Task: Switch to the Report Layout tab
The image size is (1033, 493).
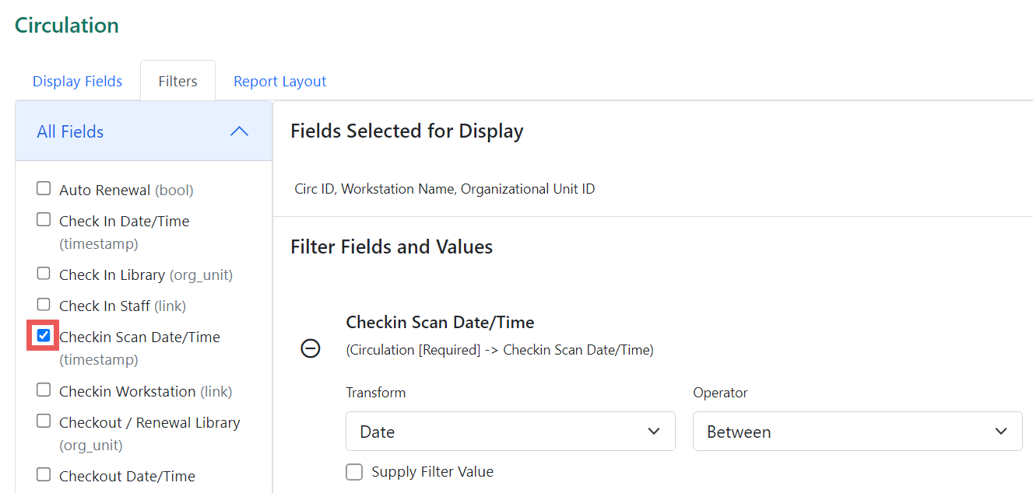Action: pos(279,80)
